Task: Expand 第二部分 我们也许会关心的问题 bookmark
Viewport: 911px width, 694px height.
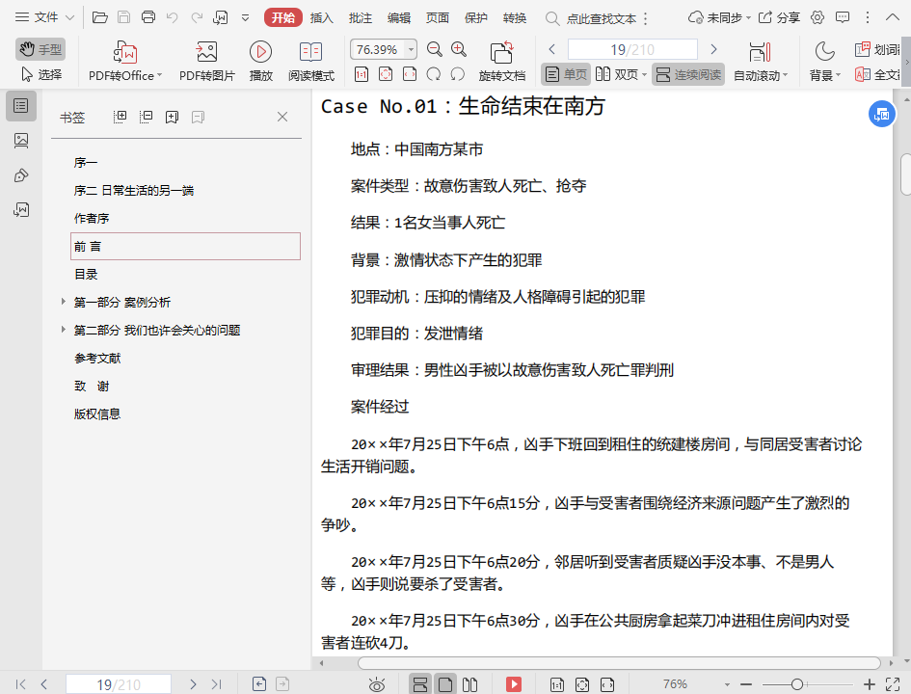Action: point(64,331)
